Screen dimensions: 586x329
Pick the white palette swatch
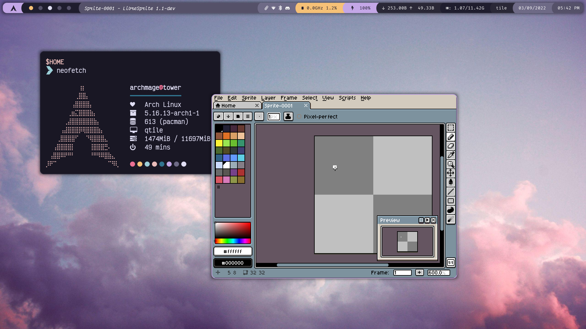tap(226, 165)
